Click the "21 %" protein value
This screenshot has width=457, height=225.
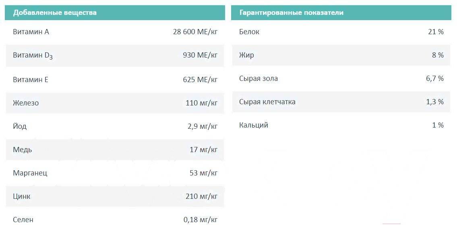pyautogui.click(x=436, y=32)
